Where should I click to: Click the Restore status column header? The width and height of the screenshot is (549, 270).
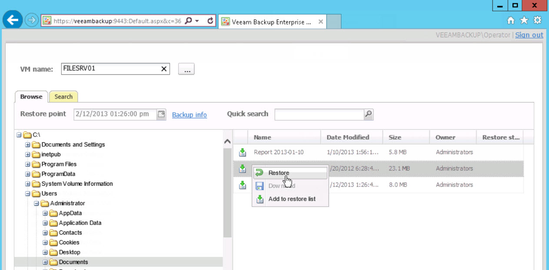(500, 137)
